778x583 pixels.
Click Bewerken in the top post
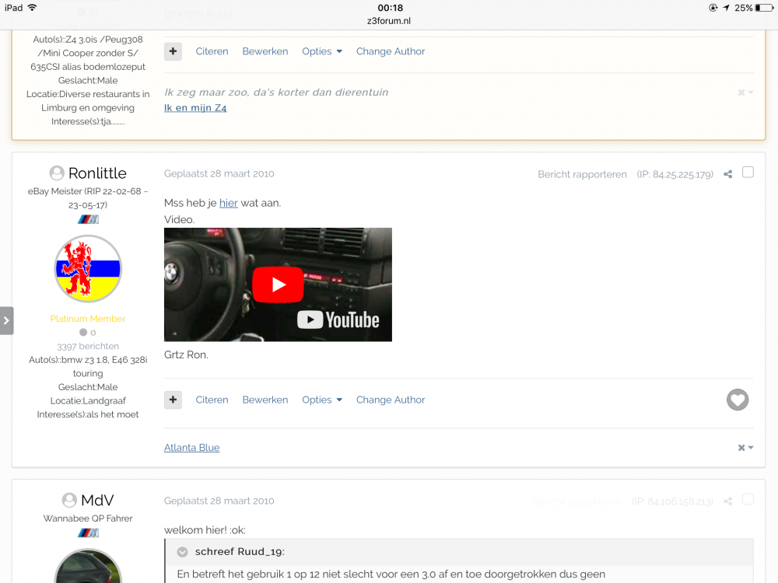265,51
